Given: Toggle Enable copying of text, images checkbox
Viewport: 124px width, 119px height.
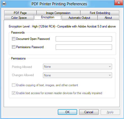Looking at the screenshot, I should 14,85.
